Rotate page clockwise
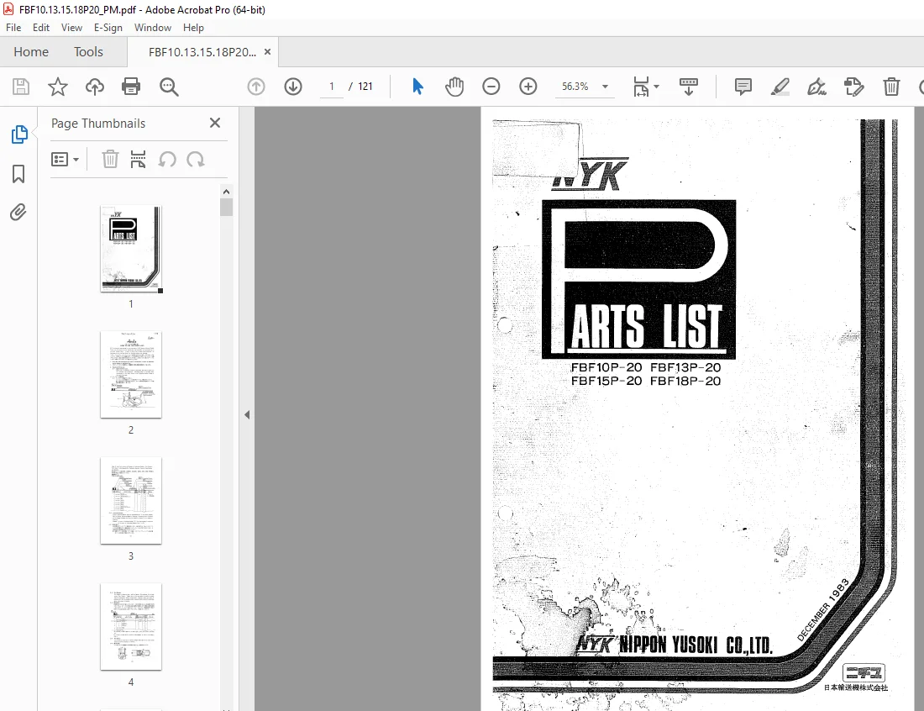The width and height of the screenshot is (924, 711). tap(196, 159)
